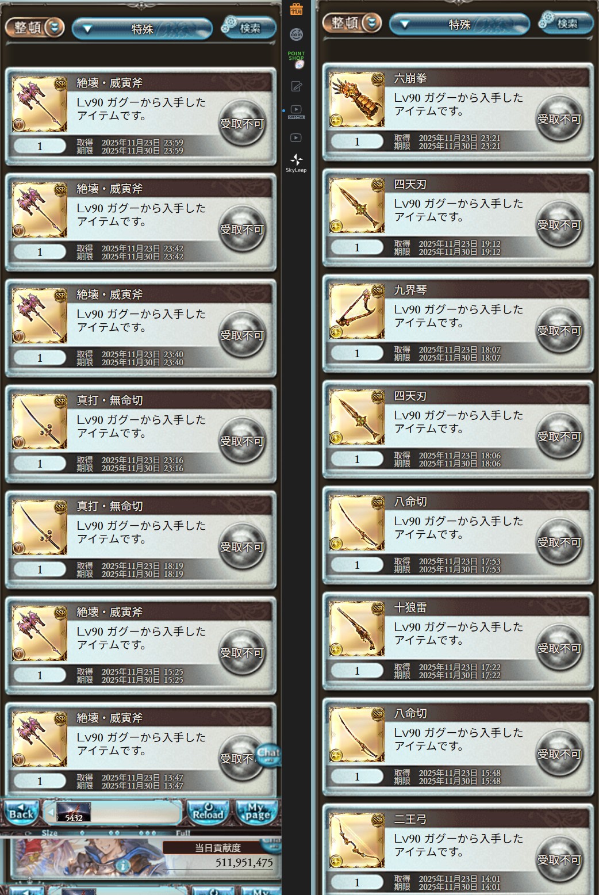Click the video player icon below OFFICIAL
Image resolution: width=599 pixels, height=895 pixels.
296,138
